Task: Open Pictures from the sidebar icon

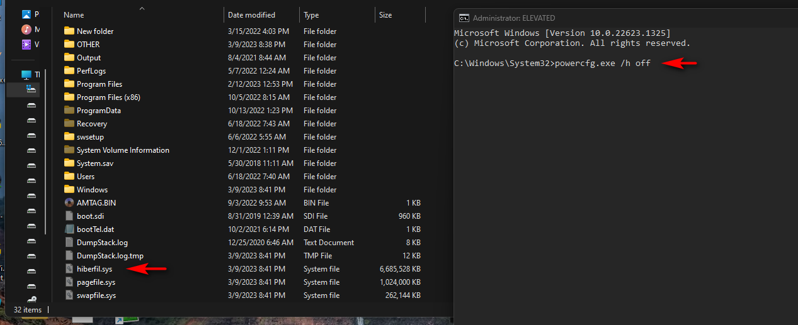Action: (26, 14)
